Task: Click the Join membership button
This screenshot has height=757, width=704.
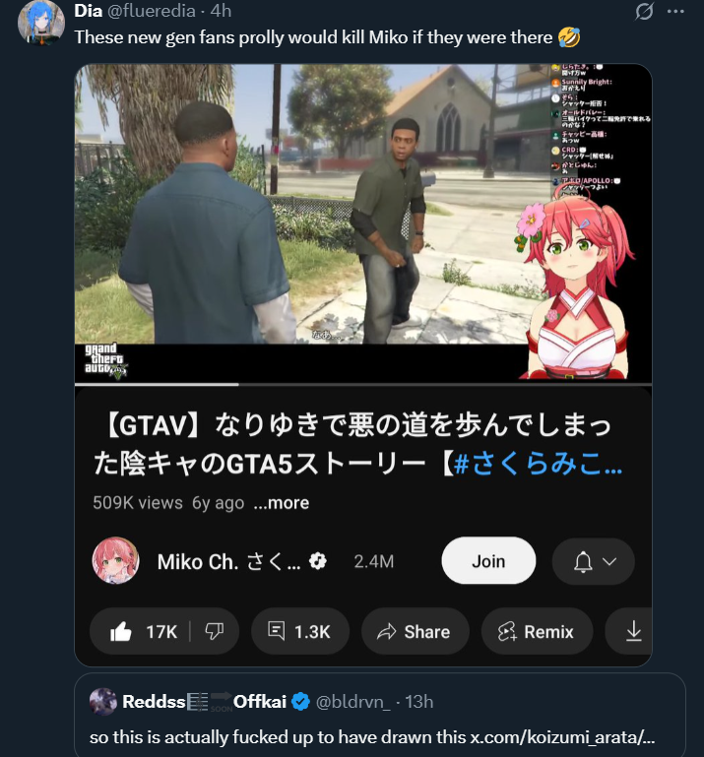Action: tap(488, 561)
